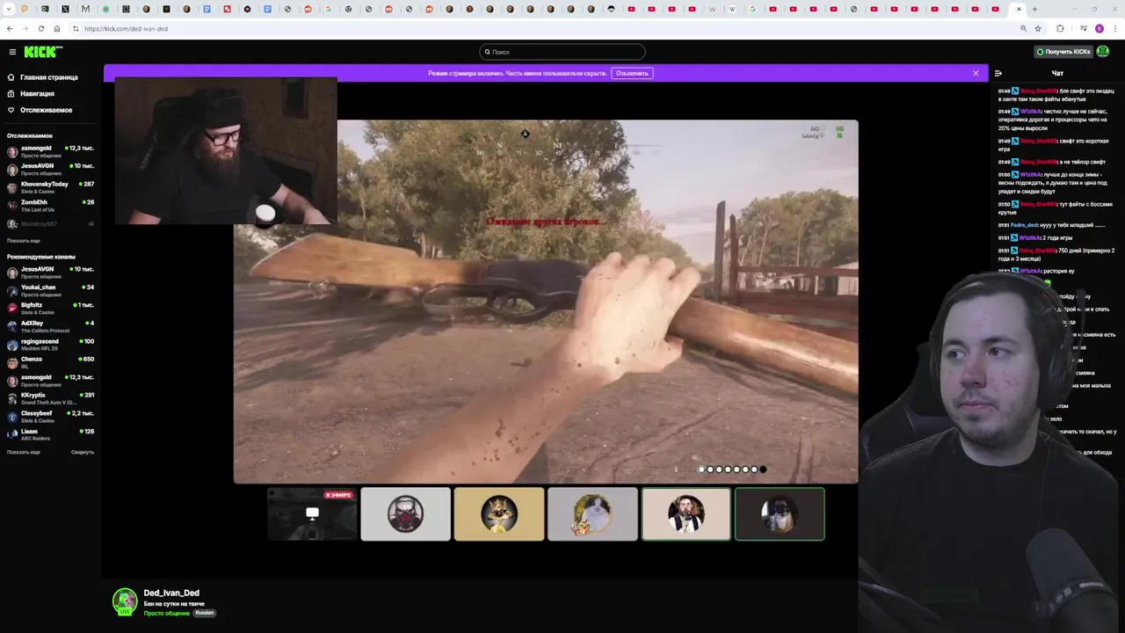Open Chrome profile avatar button
1125x633 pixels.
(x=1100, y=28)
